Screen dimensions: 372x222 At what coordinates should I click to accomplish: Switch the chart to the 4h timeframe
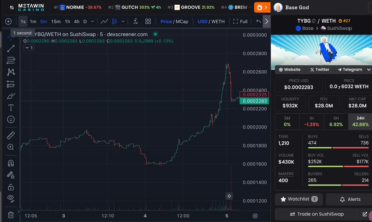(77, 21)
